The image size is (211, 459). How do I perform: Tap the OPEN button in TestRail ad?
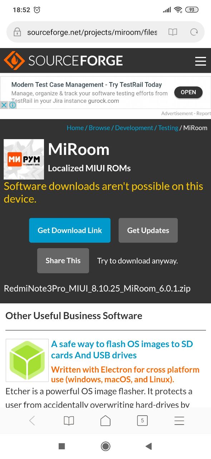188,92
